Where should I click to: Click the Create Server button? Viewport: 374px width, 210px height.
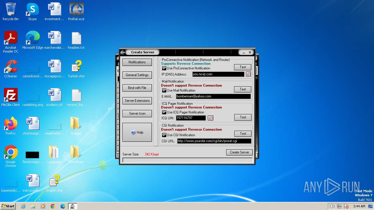coord(239,152)
